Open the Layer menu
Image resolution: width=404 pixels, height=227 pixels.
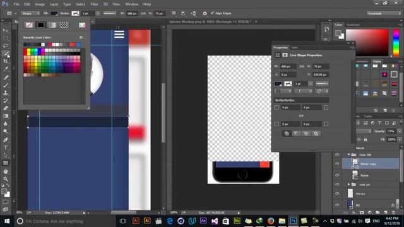coord(54,4)
